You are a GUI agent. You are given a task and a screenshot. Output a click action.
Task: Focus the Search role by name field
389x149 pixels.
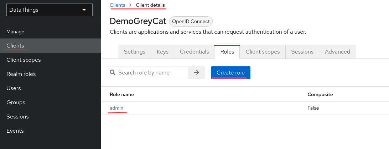click(147, 73)
